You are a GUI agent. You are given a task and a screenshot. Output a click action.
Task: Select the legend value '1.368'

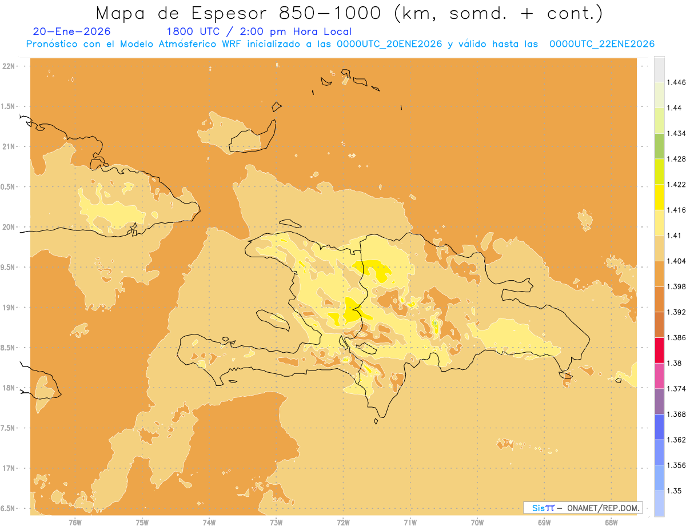[676, 414]
